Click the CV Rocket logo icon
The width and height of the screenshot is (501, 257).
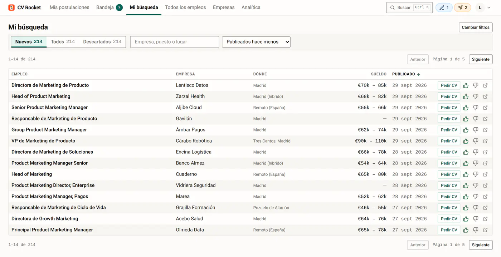(11, 8)
